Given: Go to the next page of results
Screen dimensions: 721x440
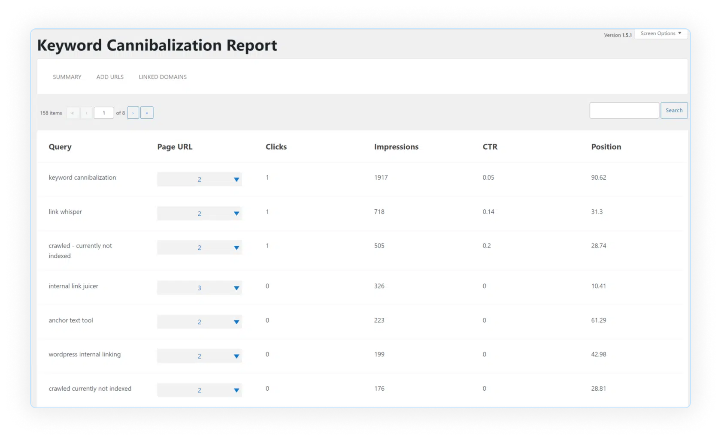Looking at the screenshot, I should (x=133, y=113).
